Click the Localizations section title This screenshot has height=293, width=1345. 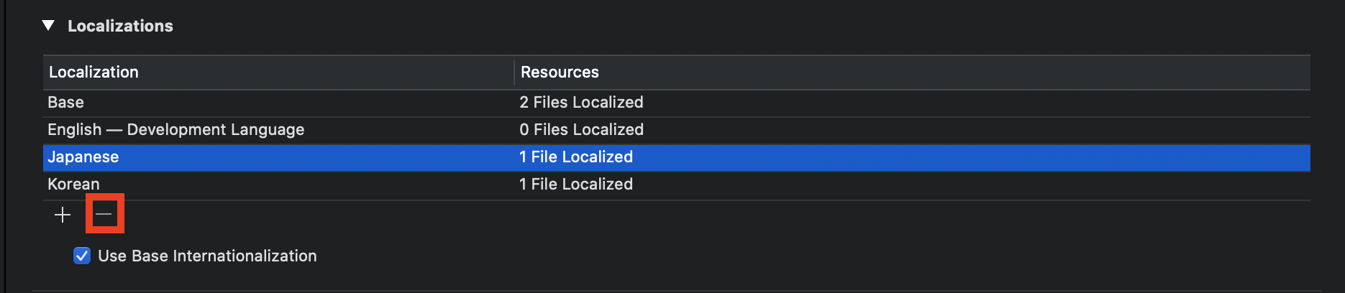(x=120, y=26)
